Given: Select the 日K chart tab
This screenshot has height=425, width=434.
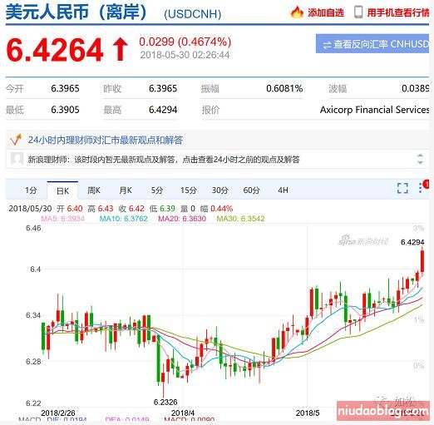Looking at the screenshot, I should [62, 190].
